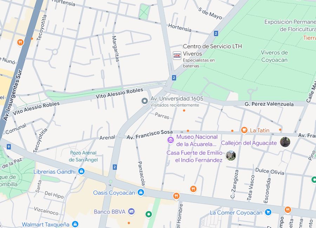This screenshot has height=228, width=316.
Task: Select the Walmart Taxqueña place label
Action: click(x=46, y=224)
